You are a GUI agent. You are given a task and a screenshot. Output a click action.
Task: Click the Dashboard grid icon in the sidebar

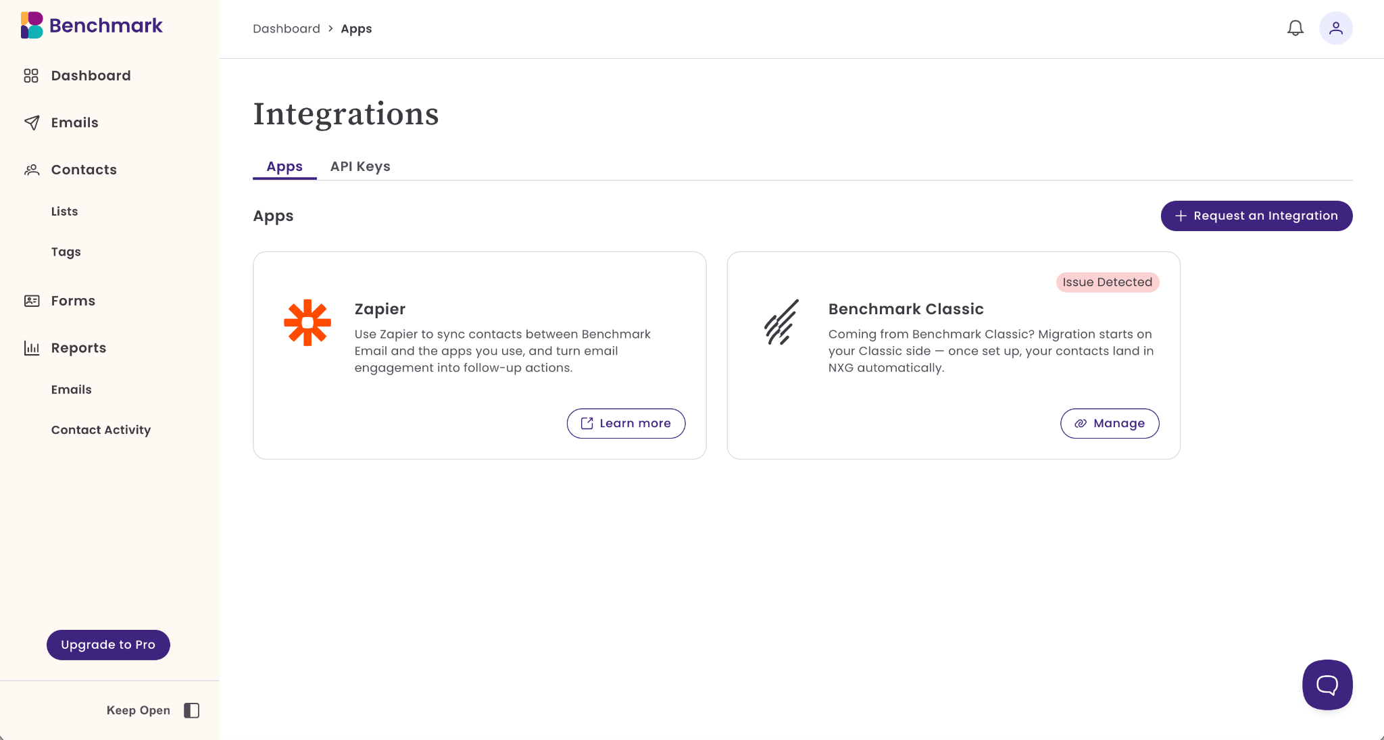click(x=31, y=76)
